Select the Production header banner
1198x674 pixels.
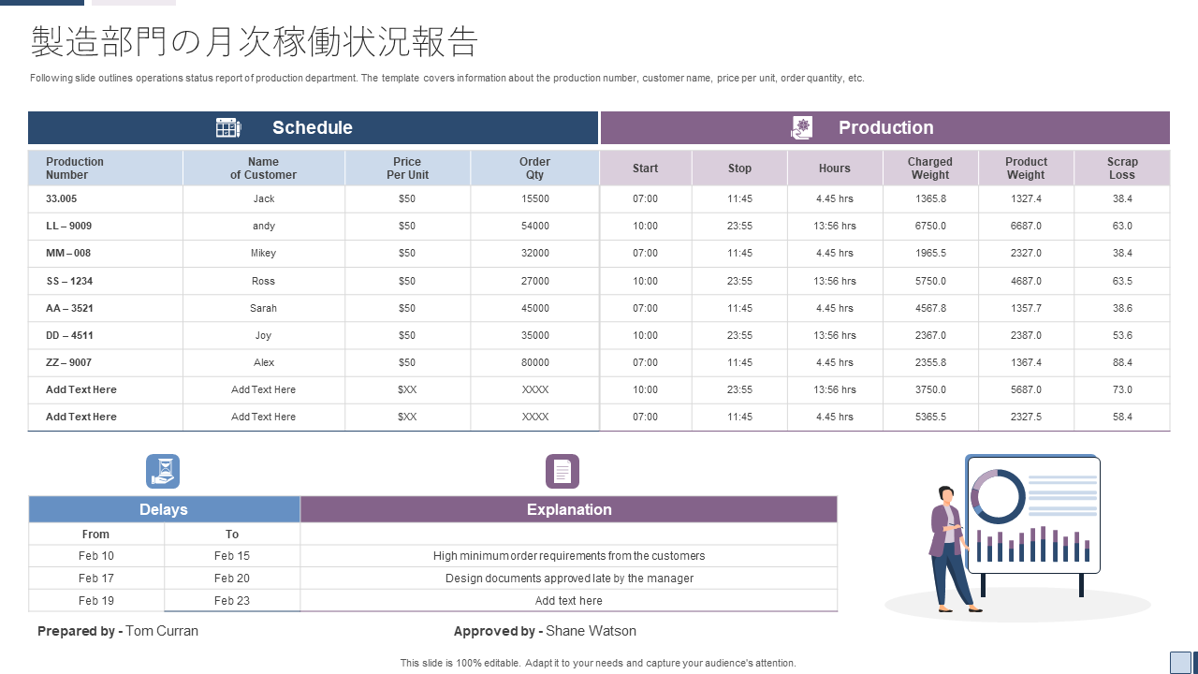[885, 128]
